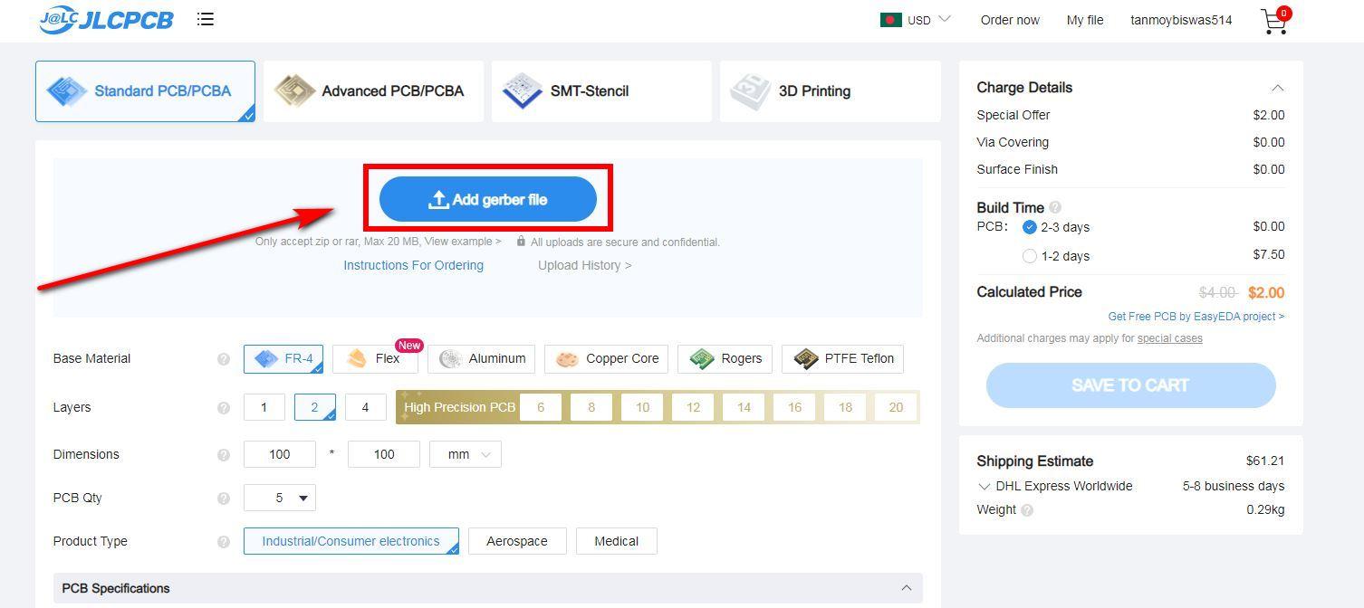Image resolution: width=1364 pixels, height=608 pixels.
Task: Select Rogers base material
Action: 725,359
